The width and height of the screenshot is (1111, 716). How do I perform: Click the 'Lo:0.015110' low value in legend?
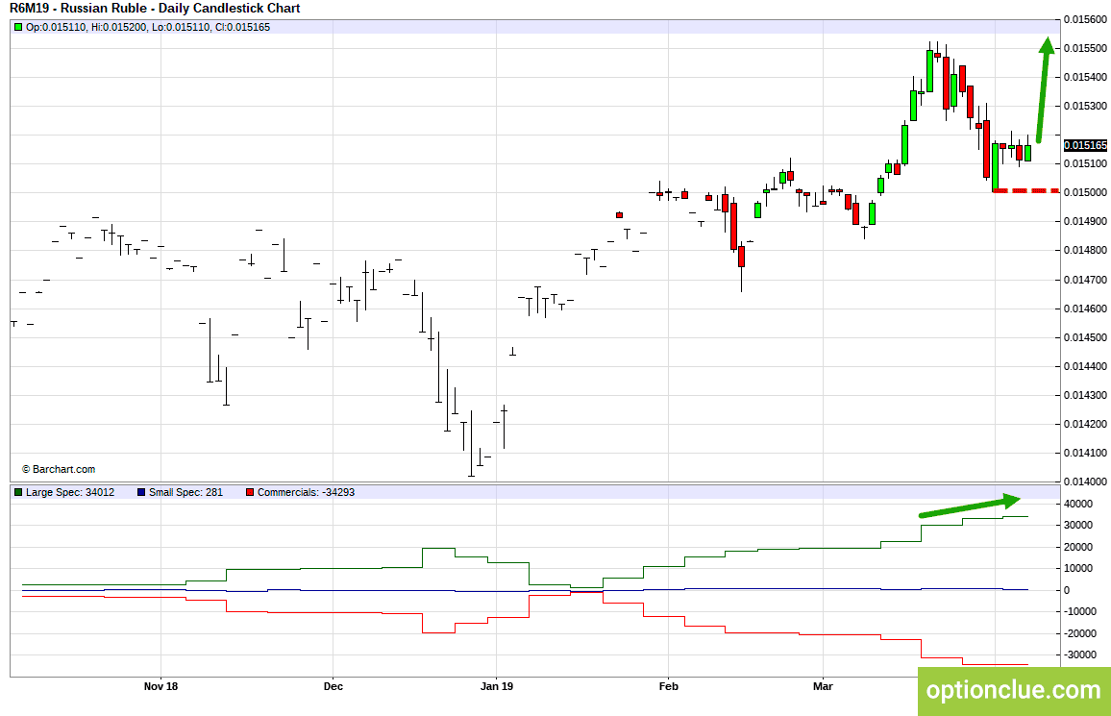click(181, 28)
